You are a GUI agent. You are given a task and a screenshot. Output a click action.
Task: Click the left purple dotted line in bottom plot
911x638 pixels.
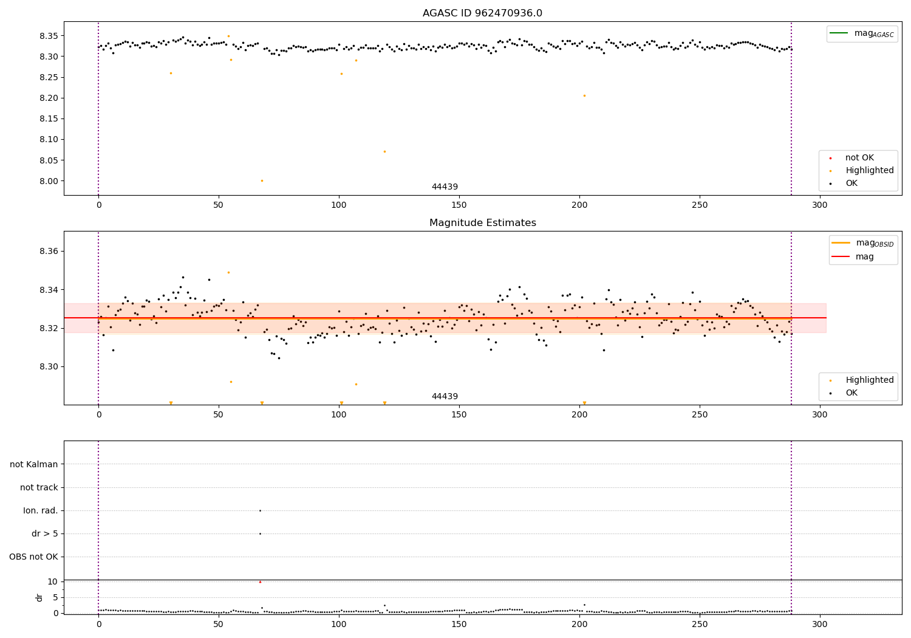click(x=98, y=527)
